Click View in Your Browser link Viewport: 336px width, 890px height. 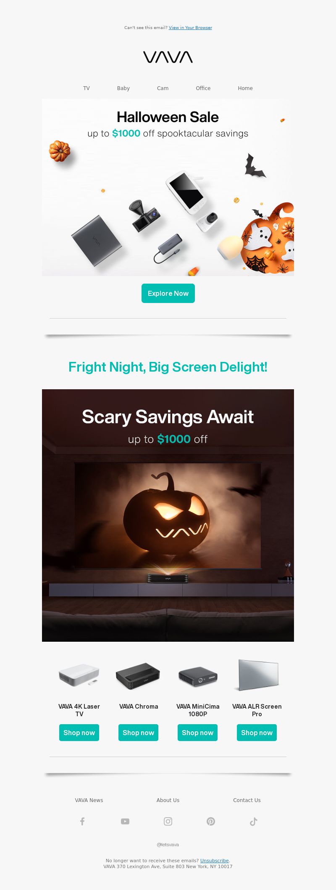(x=190, y=28)
